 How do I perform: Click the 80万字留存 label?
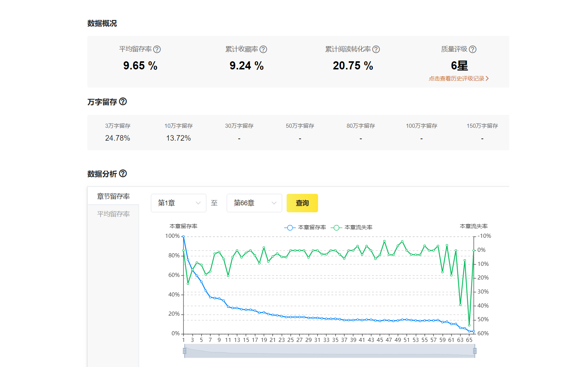(x=361, y=126)
